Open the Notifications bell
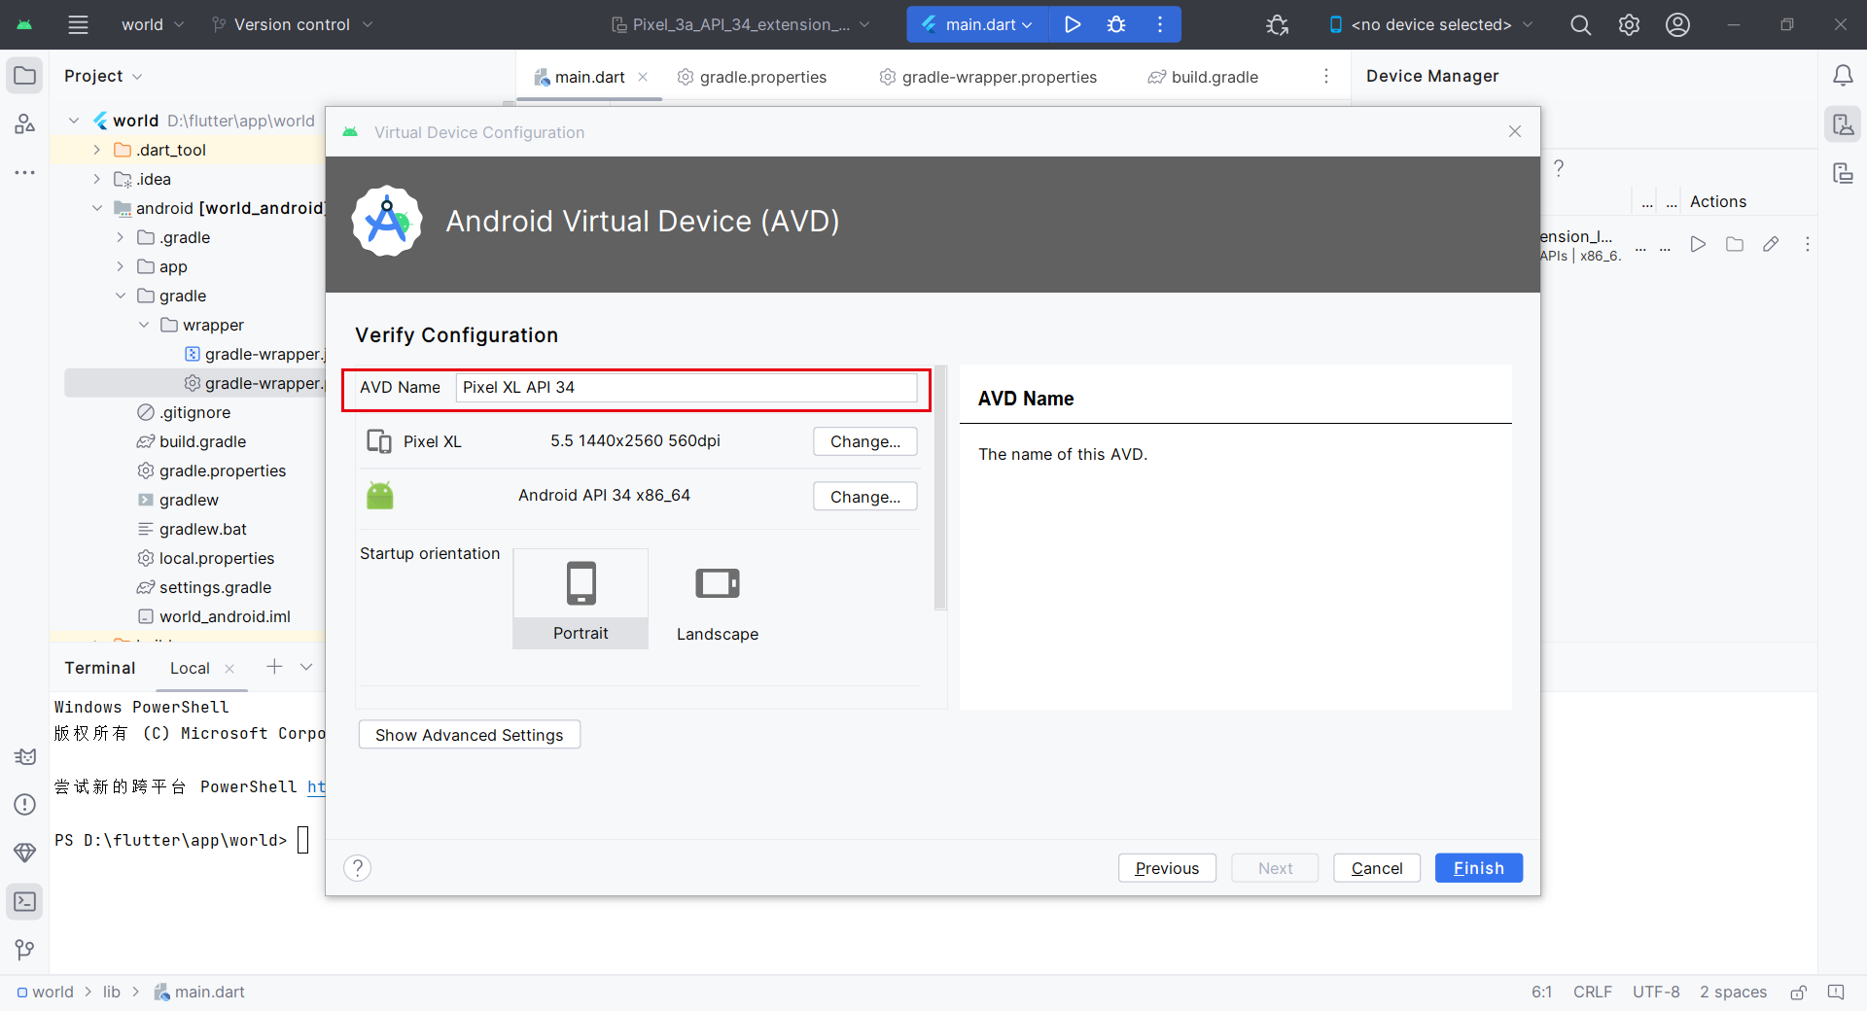This screenshot has height=1011, width=1867. tap(1843, 76)
